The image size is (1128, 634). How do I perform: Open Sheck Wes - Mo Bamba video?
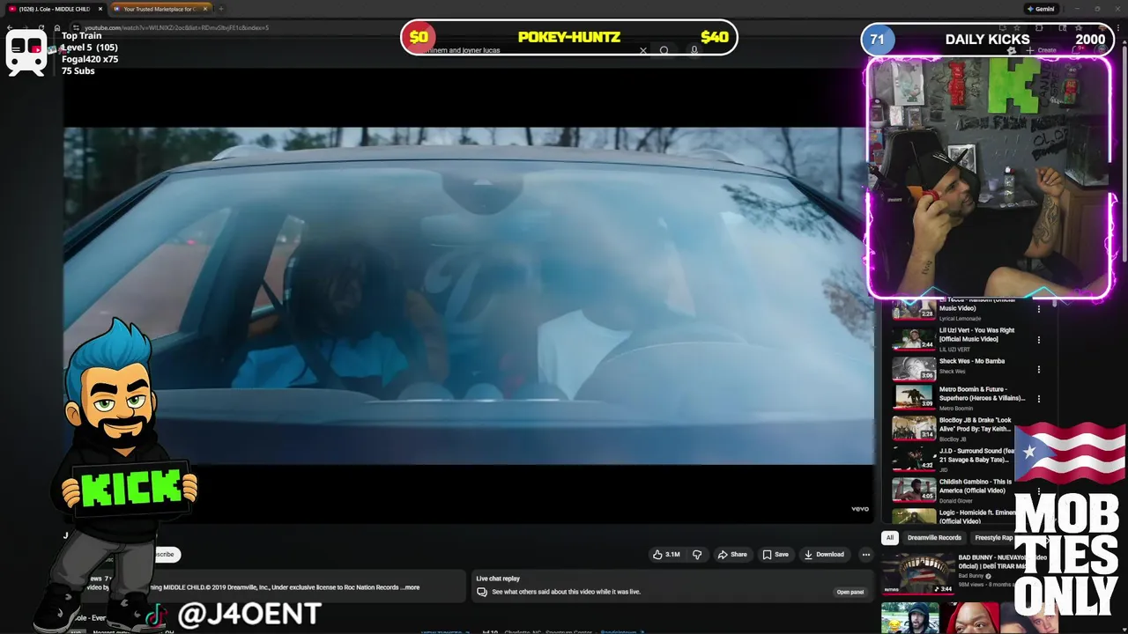[972, 361]
